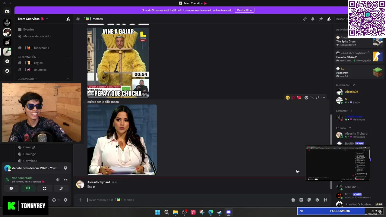386x217 pixels.
Task: Toggle camera on in voice panel
Action: [x=11, y=188]
